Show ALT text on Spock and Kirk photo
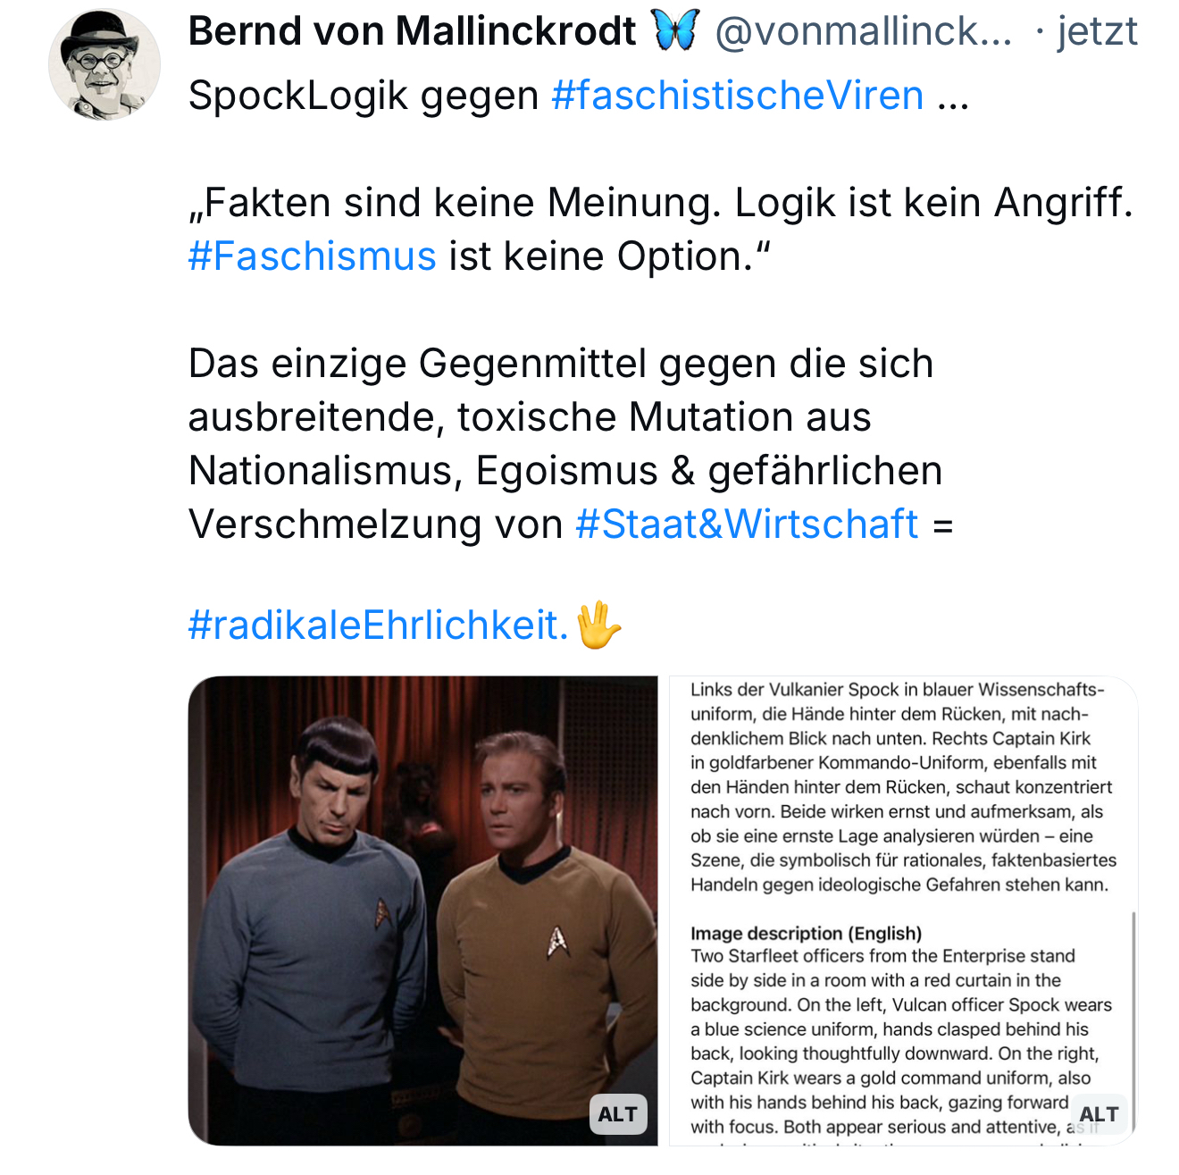This screenshot has height=1175, width=1179. point(618,1114)
